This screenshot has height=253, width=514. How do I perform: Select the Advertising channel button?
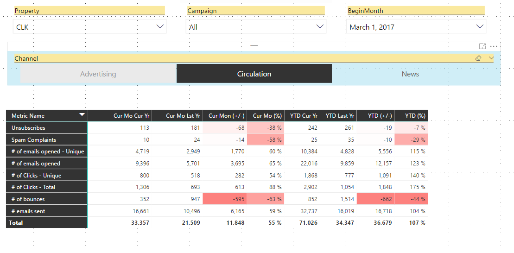[98, 74]
